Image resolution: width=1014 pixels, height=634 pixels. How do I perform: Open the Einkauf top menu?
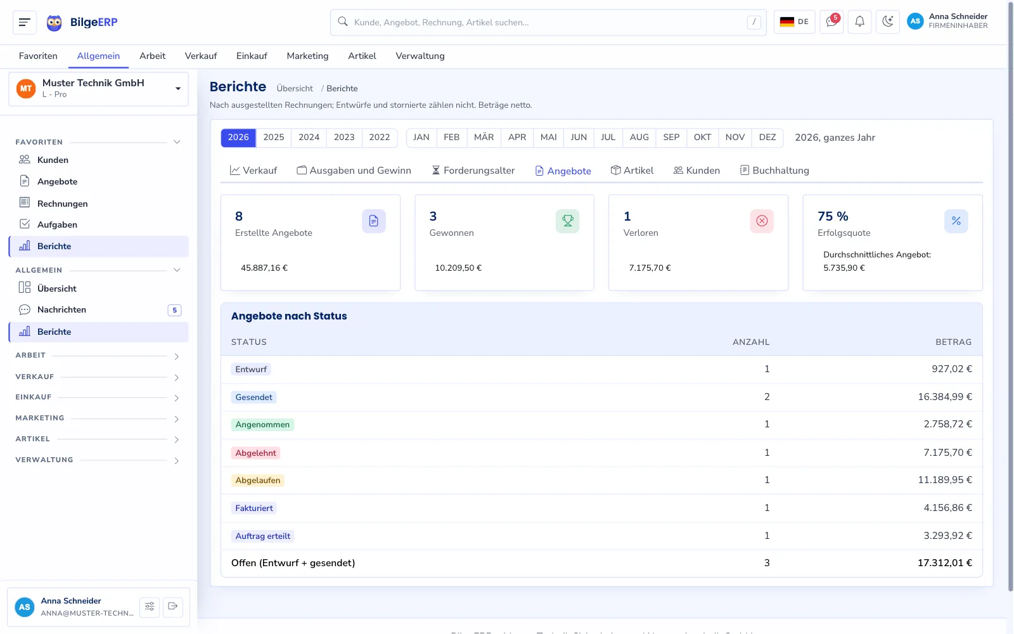252,56
